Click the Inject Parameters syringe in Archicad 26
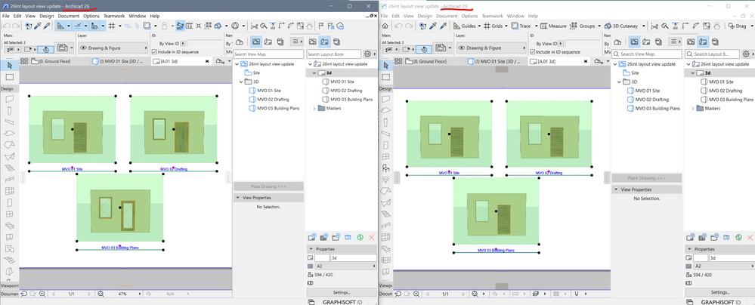The width and height of the screenshot is (755, 305). coord(46,26)
